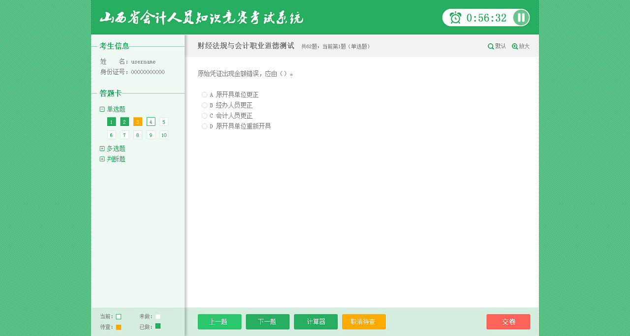
Task: Click the 已做 green legend swatch
Action: [158, 326]
